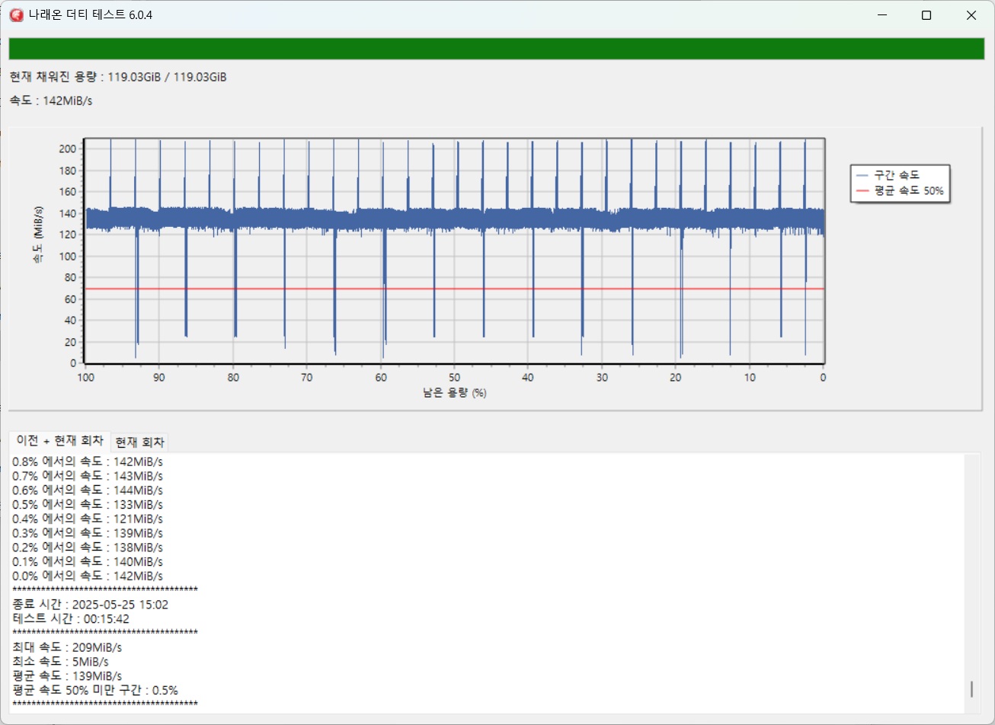
Task: Select the 최대 속도 : 209MiB/s log line
Action: click(x=67, y=647)
